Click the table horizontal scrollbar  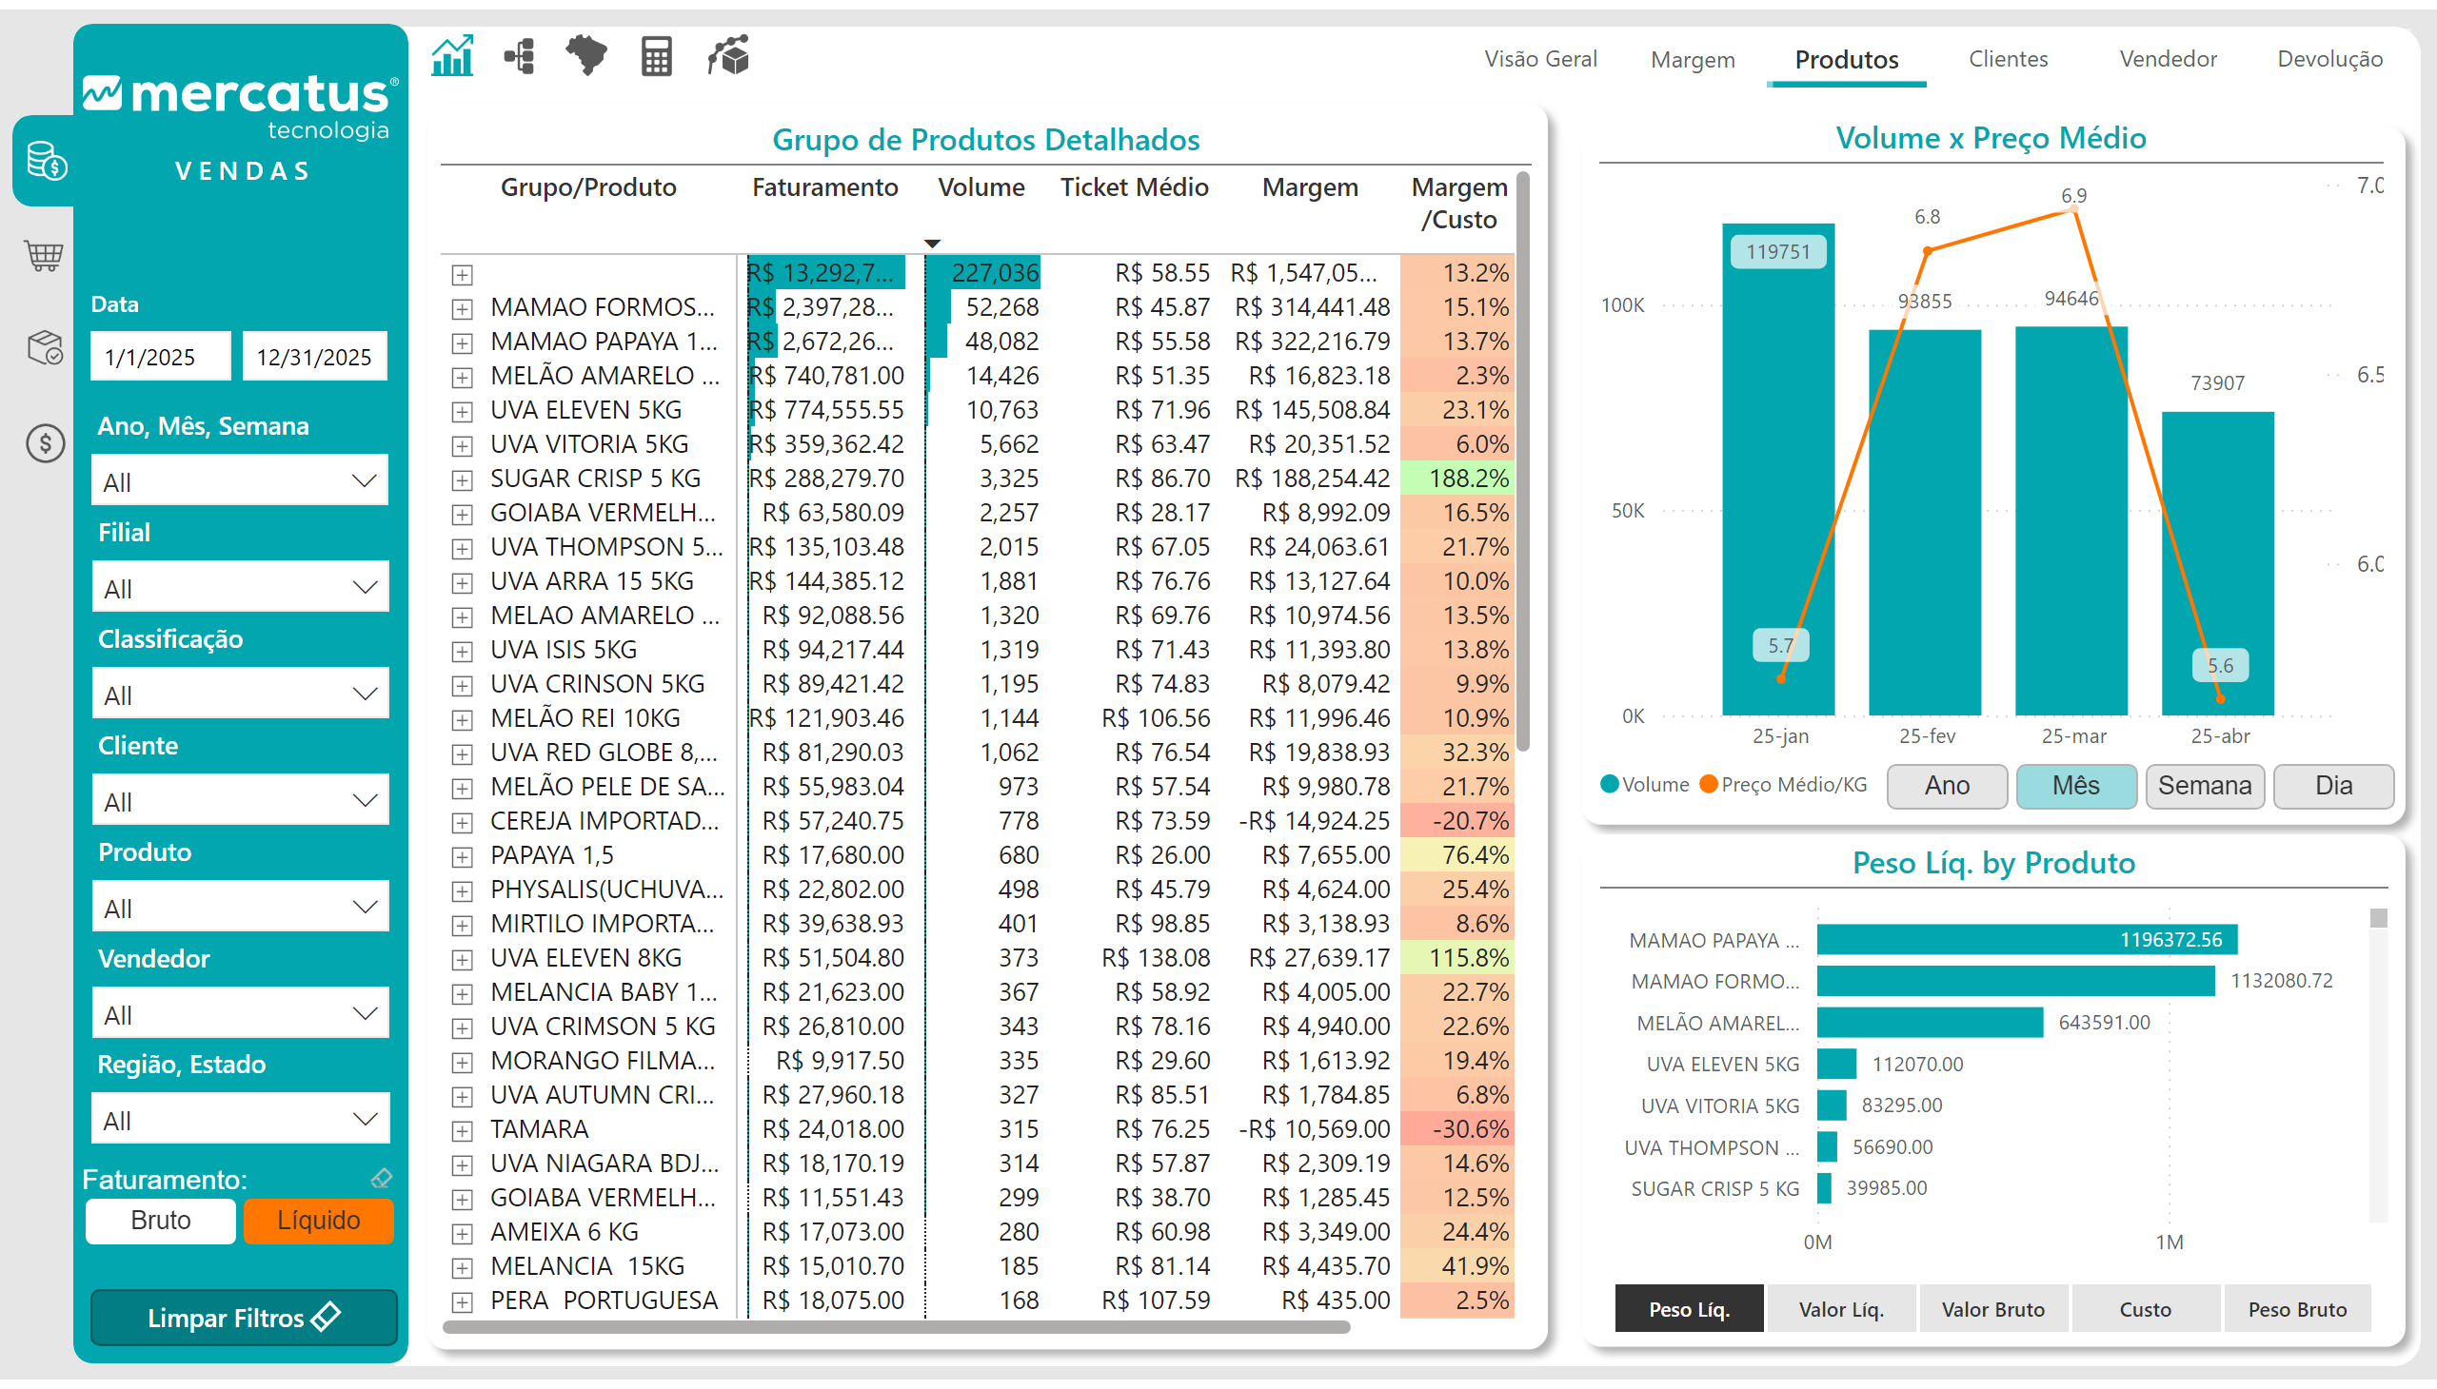pyautogui.click(x=896, y=1327)
